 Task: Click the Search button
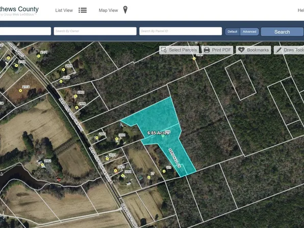pyautogui.click(x=282, y=32)
